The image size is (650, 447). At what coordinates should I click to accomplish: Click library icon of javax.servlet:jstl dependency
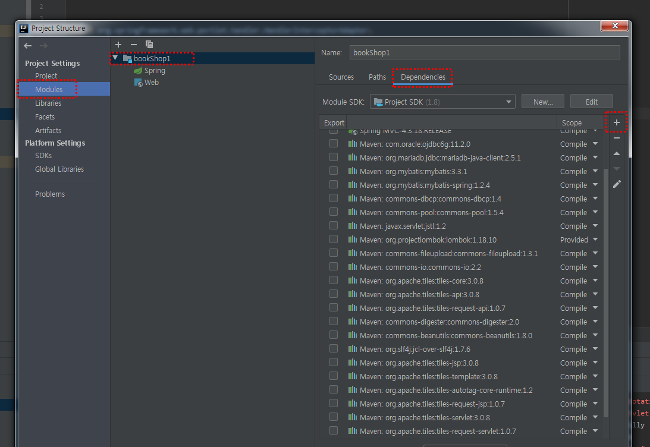pyautogui.click(x=353, y=226)
